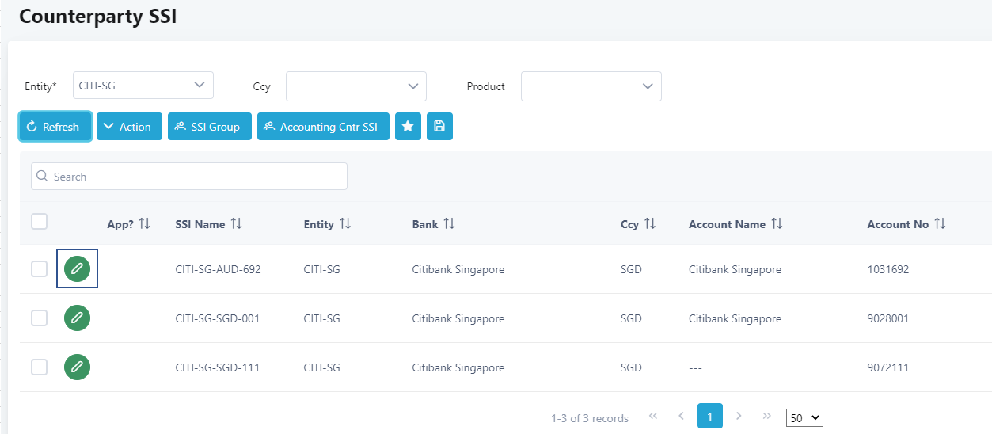Viewport: 992px width, 434px height.
Task: Edit the CITI-SG-SGD-001 row with pencil icon
Action: click(x=77, y=318)
